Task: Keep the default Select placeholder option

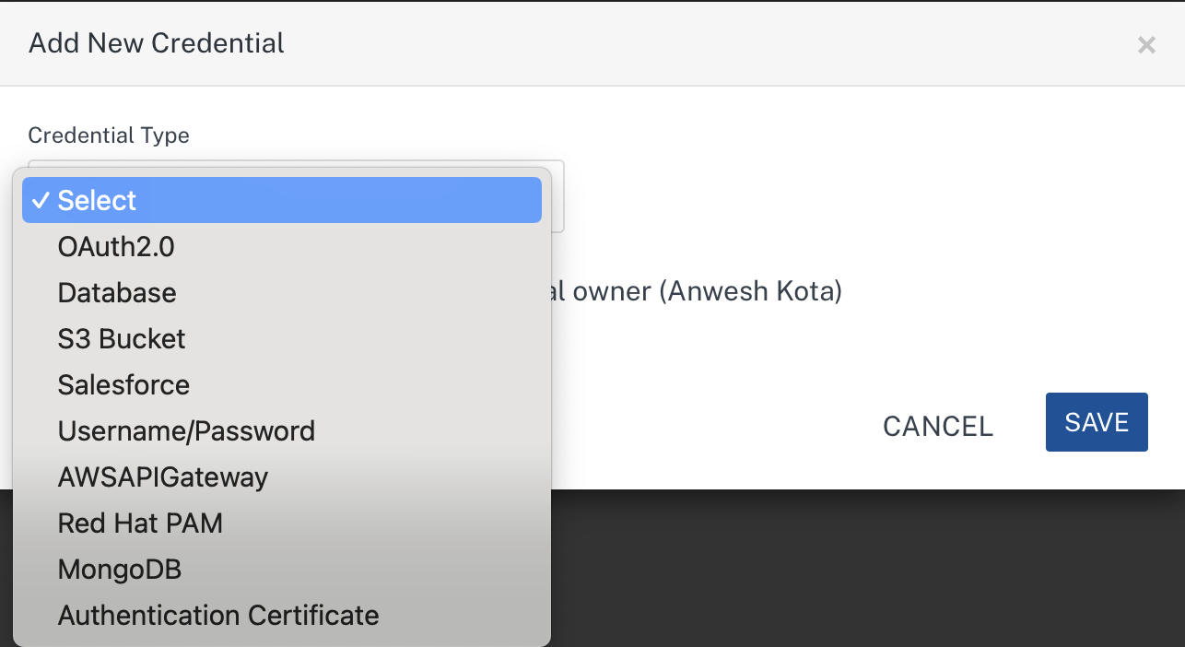Action: point(97,201)
